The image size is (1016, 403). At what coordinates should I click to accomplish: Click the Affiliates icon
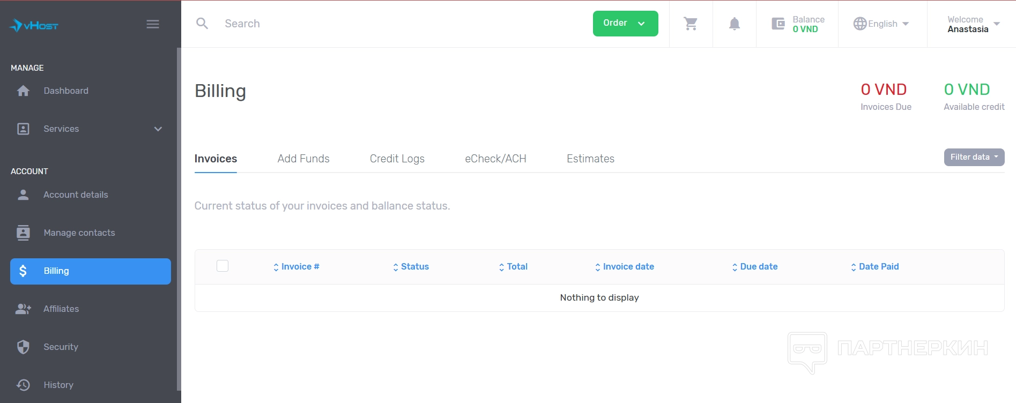click(x=23, y=309)
